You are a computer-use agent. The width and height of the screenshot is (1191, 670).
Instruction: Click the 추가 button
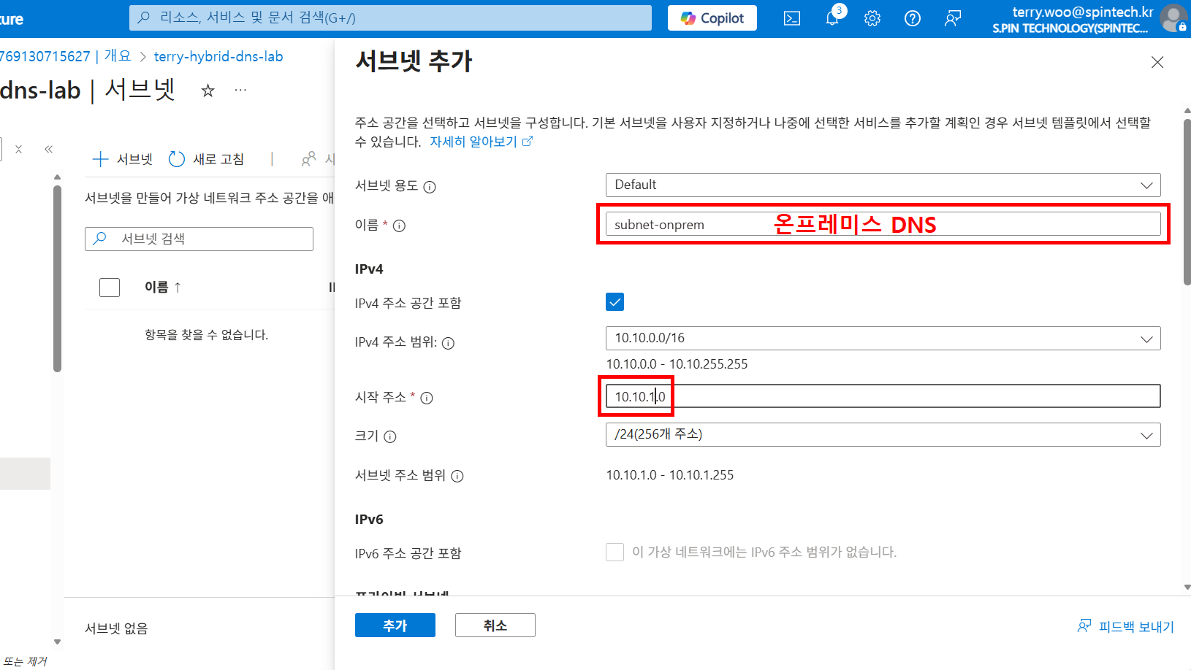tap(395, 625)
